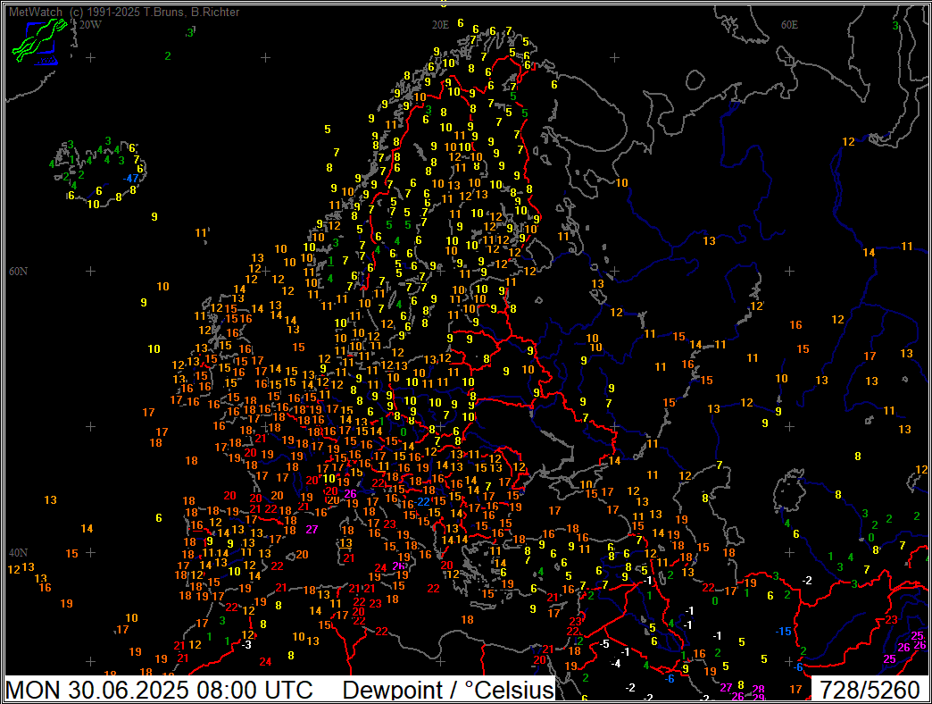Select the MetWatch copyright header text

124,12
